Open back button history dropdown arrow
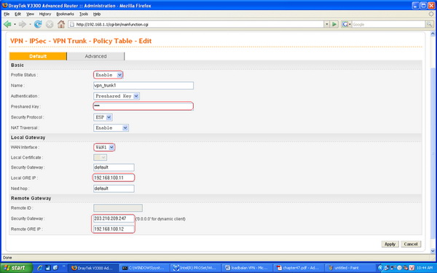Screen dimensions: 437x273 point(15,25)
